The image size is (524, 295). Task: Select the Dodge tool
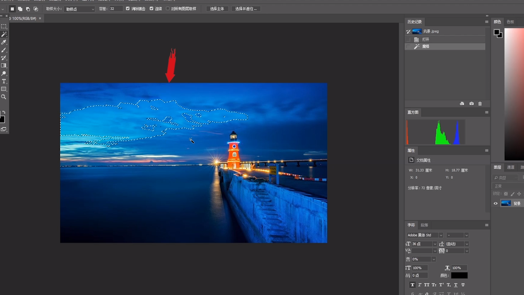point(4,73)
